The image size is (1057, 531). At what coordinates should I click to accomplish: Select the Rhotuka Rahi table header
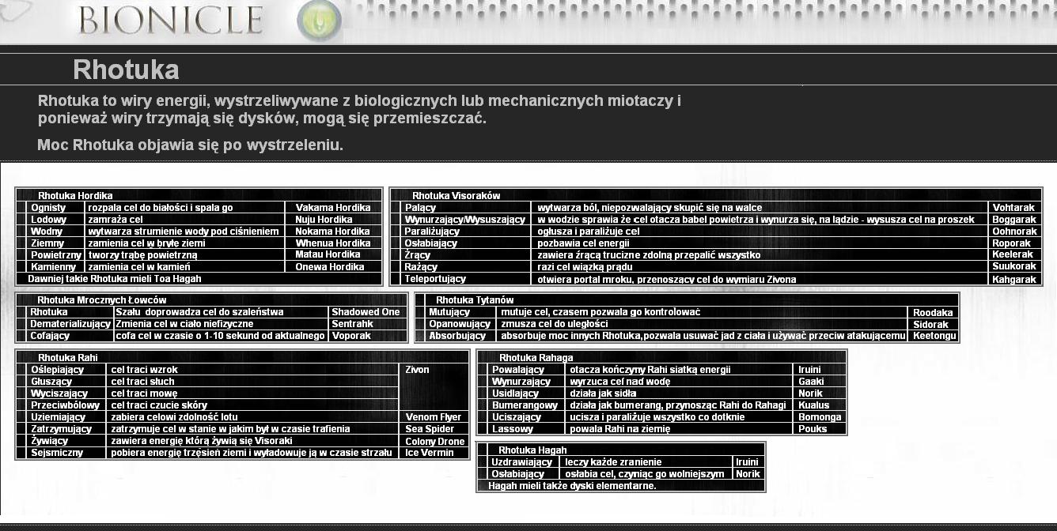coord(68,358)
